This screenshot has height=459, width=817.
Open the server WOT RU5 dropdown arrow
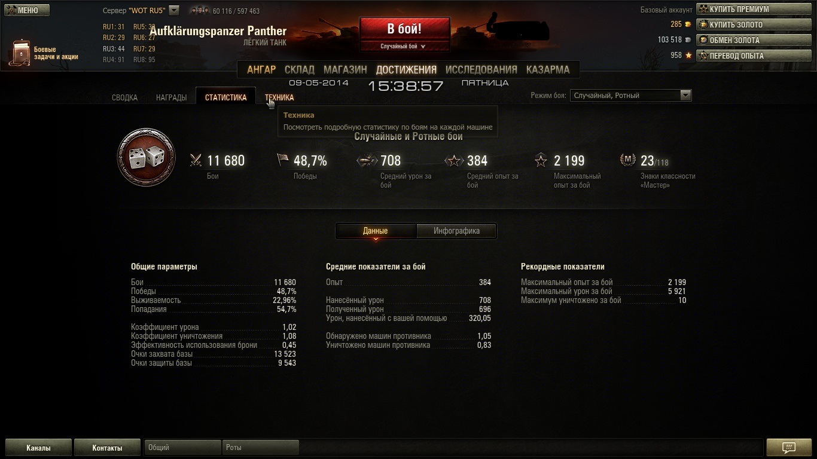coord(174,10)
